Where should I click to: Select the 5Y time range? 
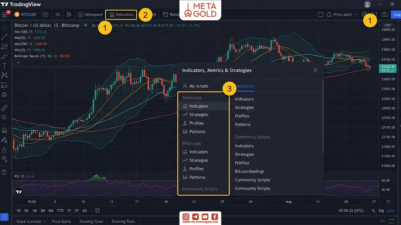tap(77, 210)
